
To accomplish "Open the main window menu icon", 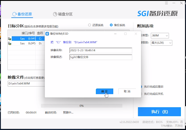I will coord(166,3).
